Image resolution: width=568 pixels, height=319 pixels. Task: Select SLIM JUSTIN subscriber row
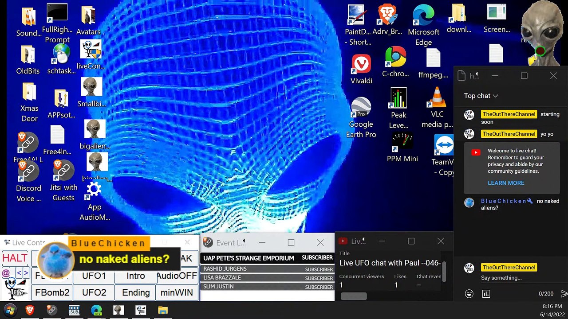click(x=268, y=287)
